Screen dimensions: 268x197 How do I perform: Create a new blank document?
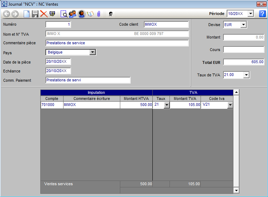coord(27,14)
